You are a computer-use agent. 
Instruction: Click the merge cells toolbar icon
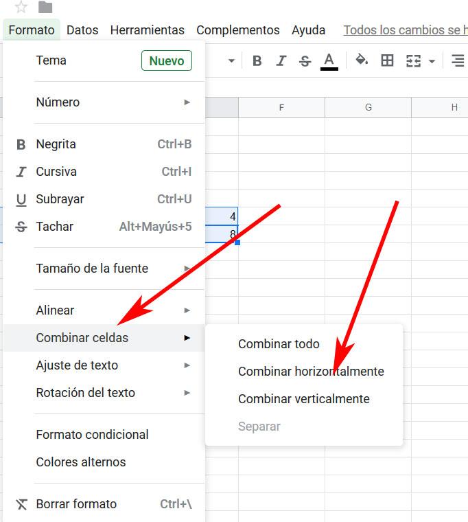pos(414,61)
